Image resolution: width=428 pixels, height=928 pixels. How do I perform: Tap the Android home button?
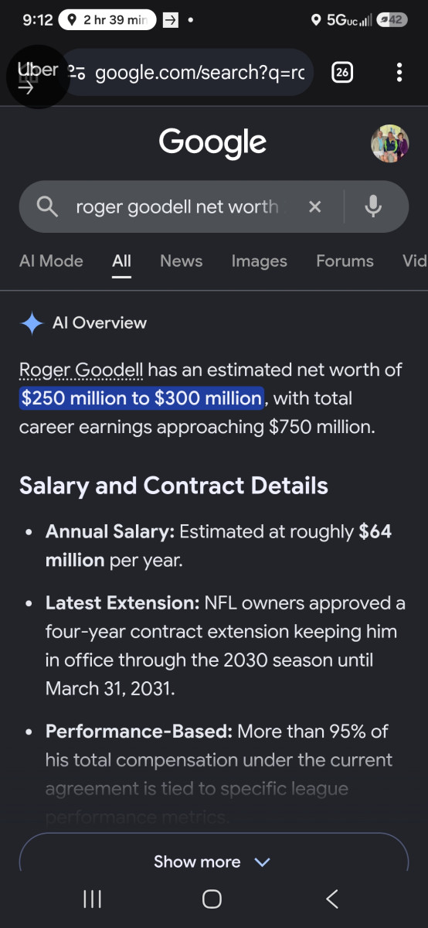click(x=212, y=898)
